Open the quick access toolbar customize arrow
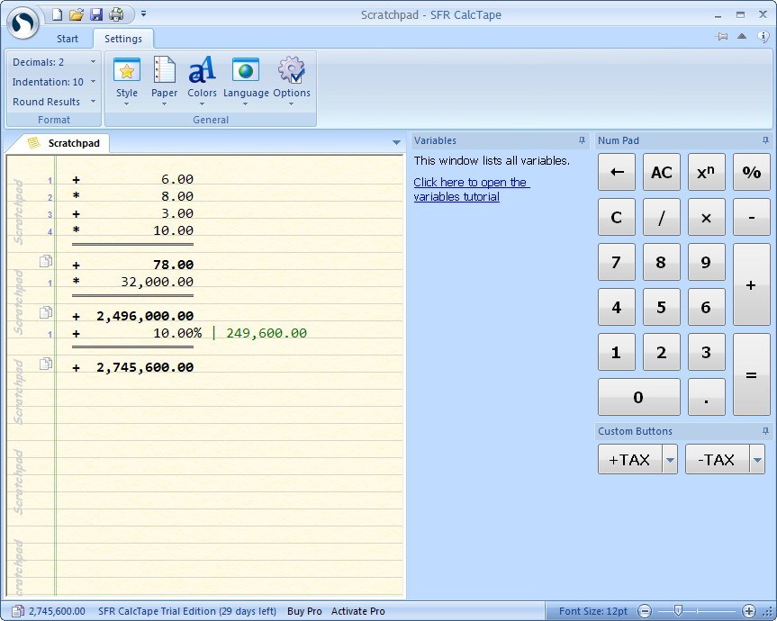Screen dimensions: 777x621 (x=143, y=13)
